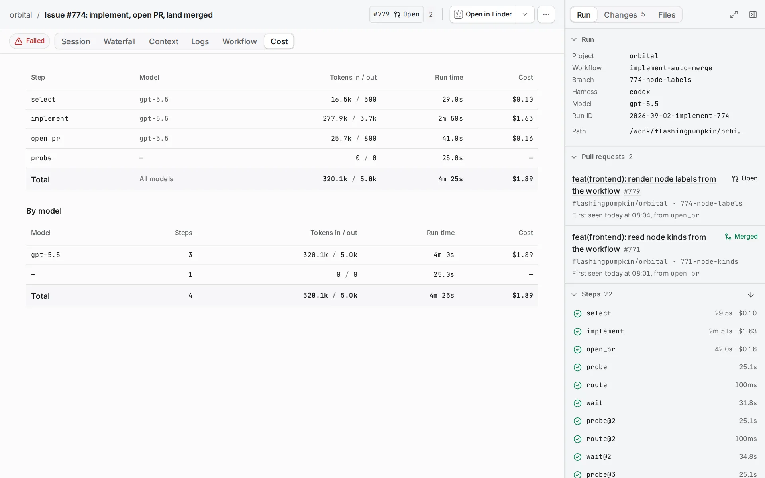This screenshot has width=765, height=478.
Task: Open PR link feat(frontend): read node kinds
Action: click(639, 243)
